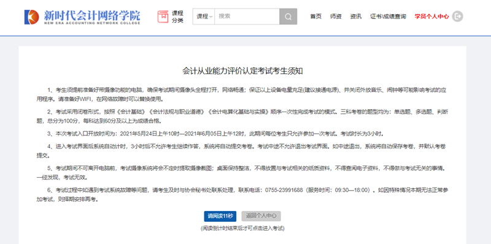Click 返回个人中心 button
491x244 pixels.
pos(261,216)
